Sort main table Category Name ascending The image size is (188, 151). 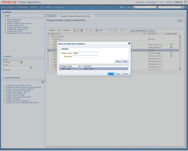click(144, 34)
